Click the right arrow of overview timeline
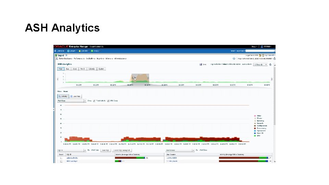 [x=272, y=79]
